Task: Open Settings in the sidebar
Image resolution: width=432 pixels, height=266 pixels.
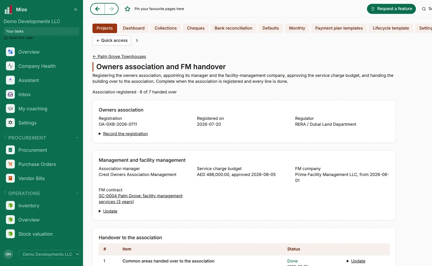Action: [x=41, y=123]
